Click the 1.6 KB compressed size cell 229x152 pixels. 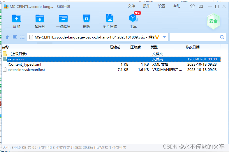click(x=143, y=70)
